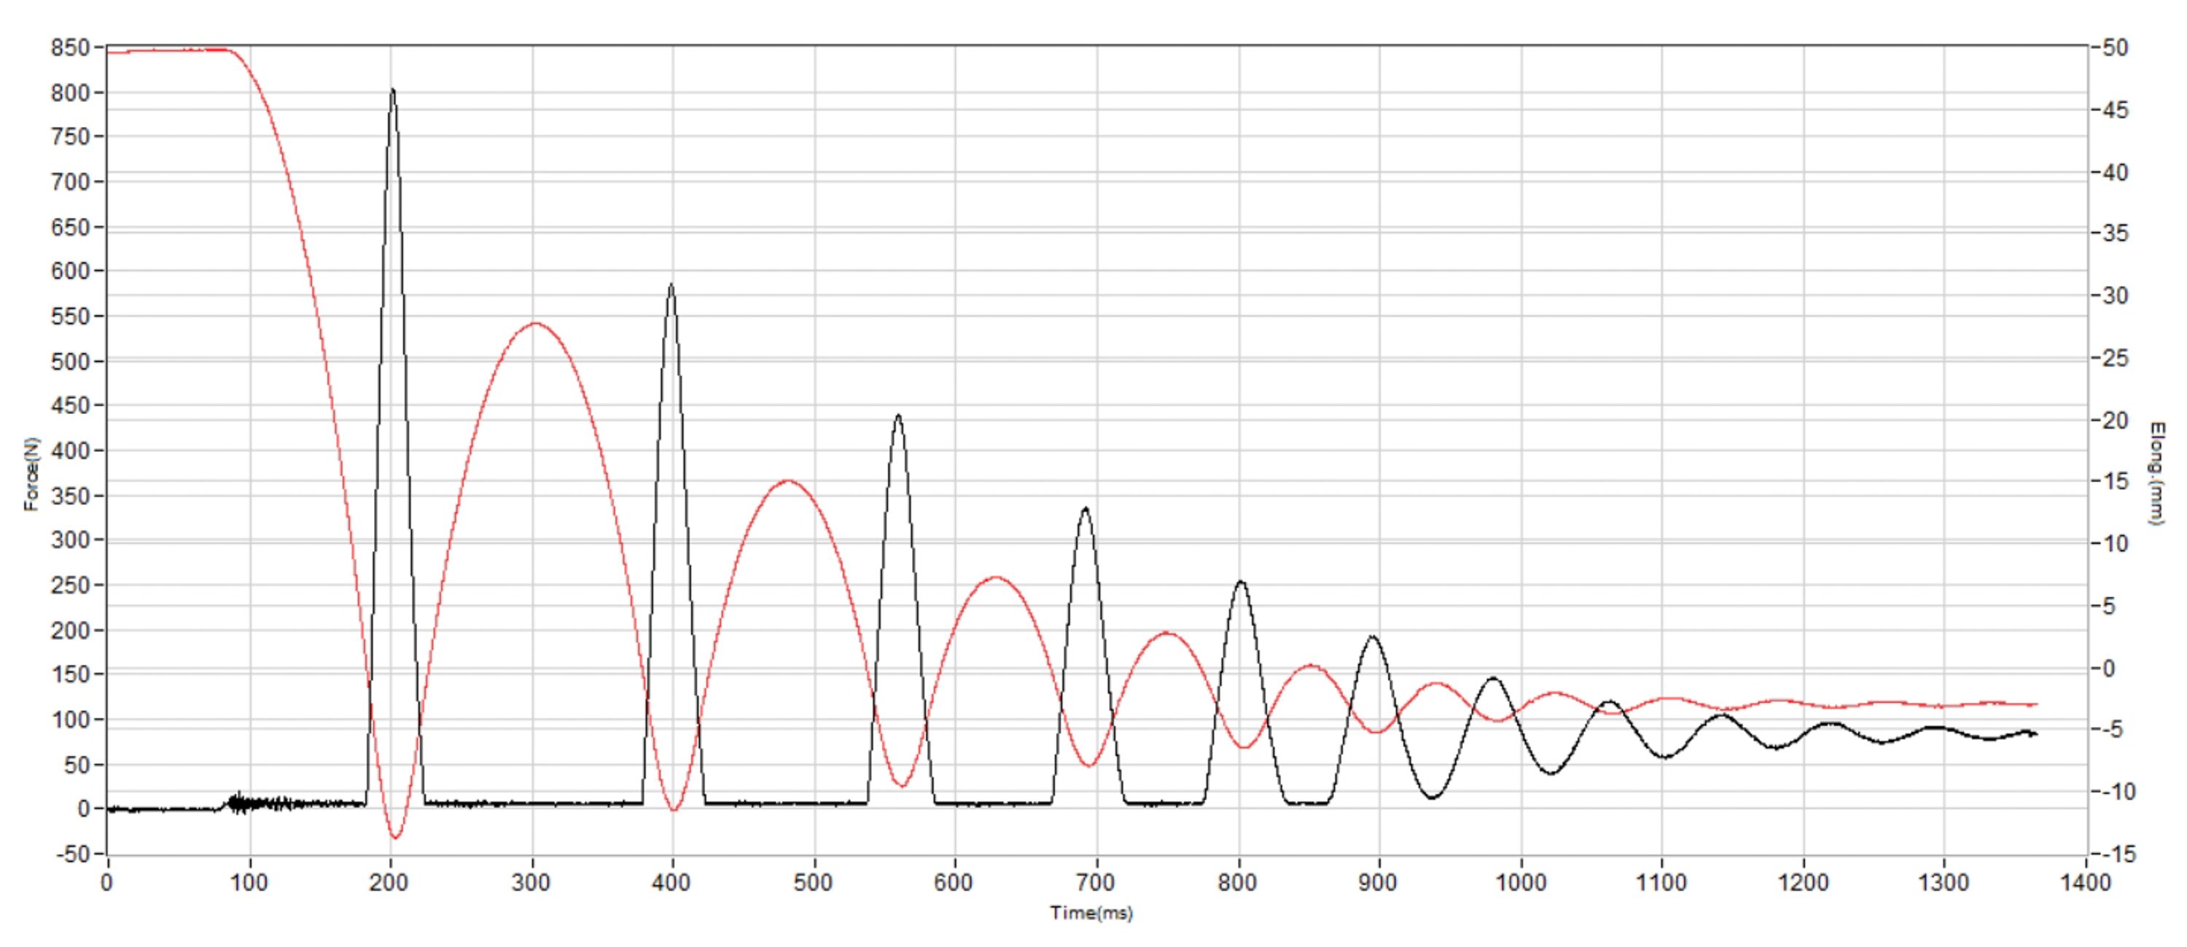Click the black force peak near 560 ms
2187x947 pixels.
pos(898,416)
